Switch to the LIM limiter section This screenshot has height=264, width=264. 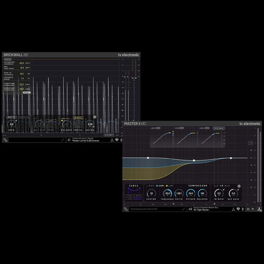169,186
